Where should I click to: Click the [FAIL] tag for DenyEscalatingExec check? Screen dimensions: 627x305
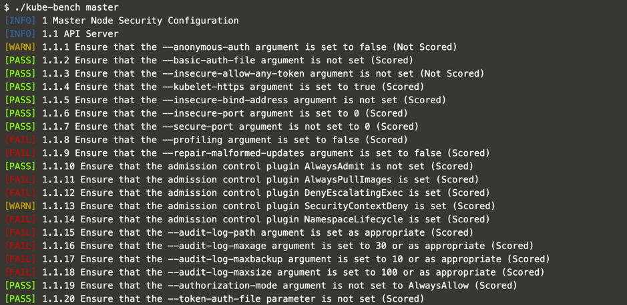click(20, 193)
